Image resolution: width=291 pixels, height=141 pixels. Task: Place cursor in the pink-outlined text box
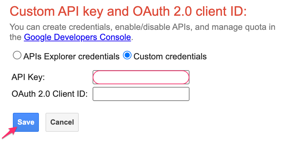click(141, 77)
